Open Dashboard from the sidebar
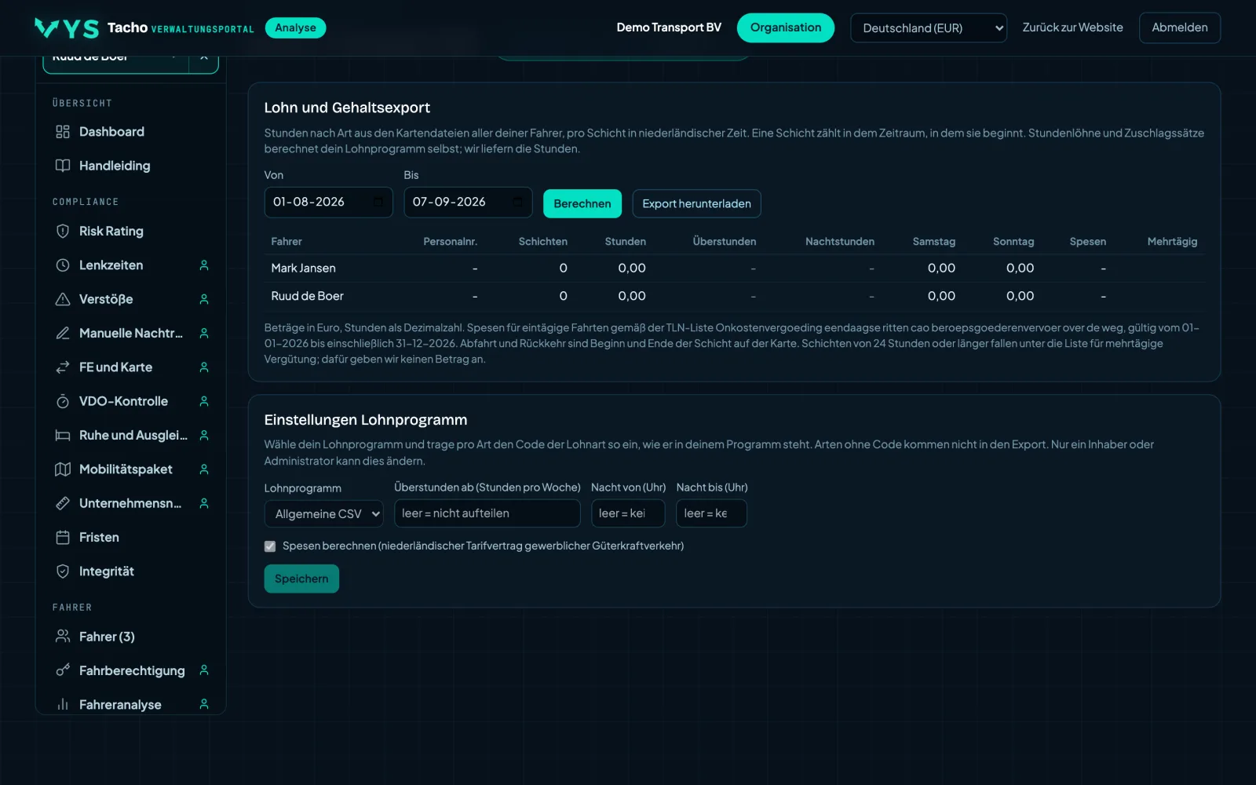 tap(130, 132)
